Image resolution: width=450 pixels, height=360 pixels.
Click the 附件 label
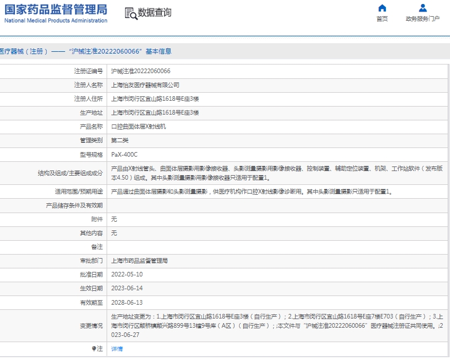(97, 219)
